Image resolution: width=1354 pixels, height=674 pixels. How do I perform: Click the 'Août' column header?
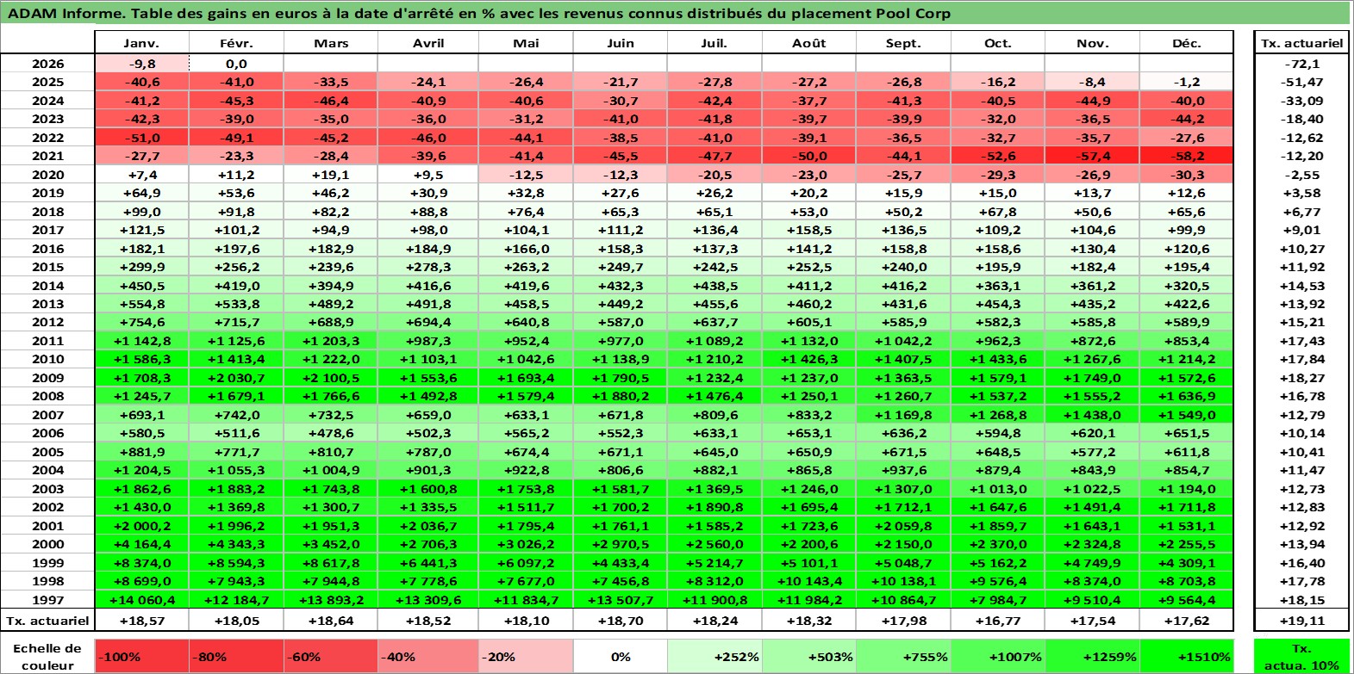[809, 43]
